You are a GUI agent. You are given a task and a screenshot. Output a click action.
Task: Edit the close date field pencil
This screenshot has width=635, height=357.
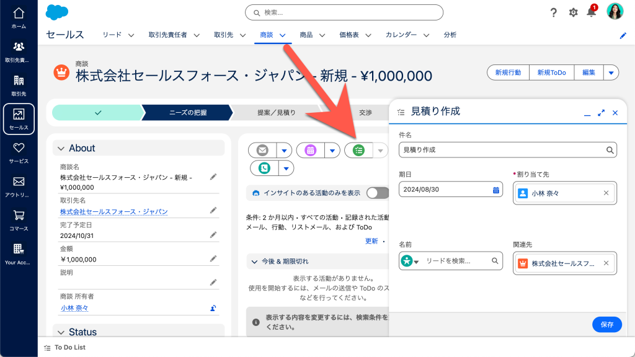click(213, 235)
